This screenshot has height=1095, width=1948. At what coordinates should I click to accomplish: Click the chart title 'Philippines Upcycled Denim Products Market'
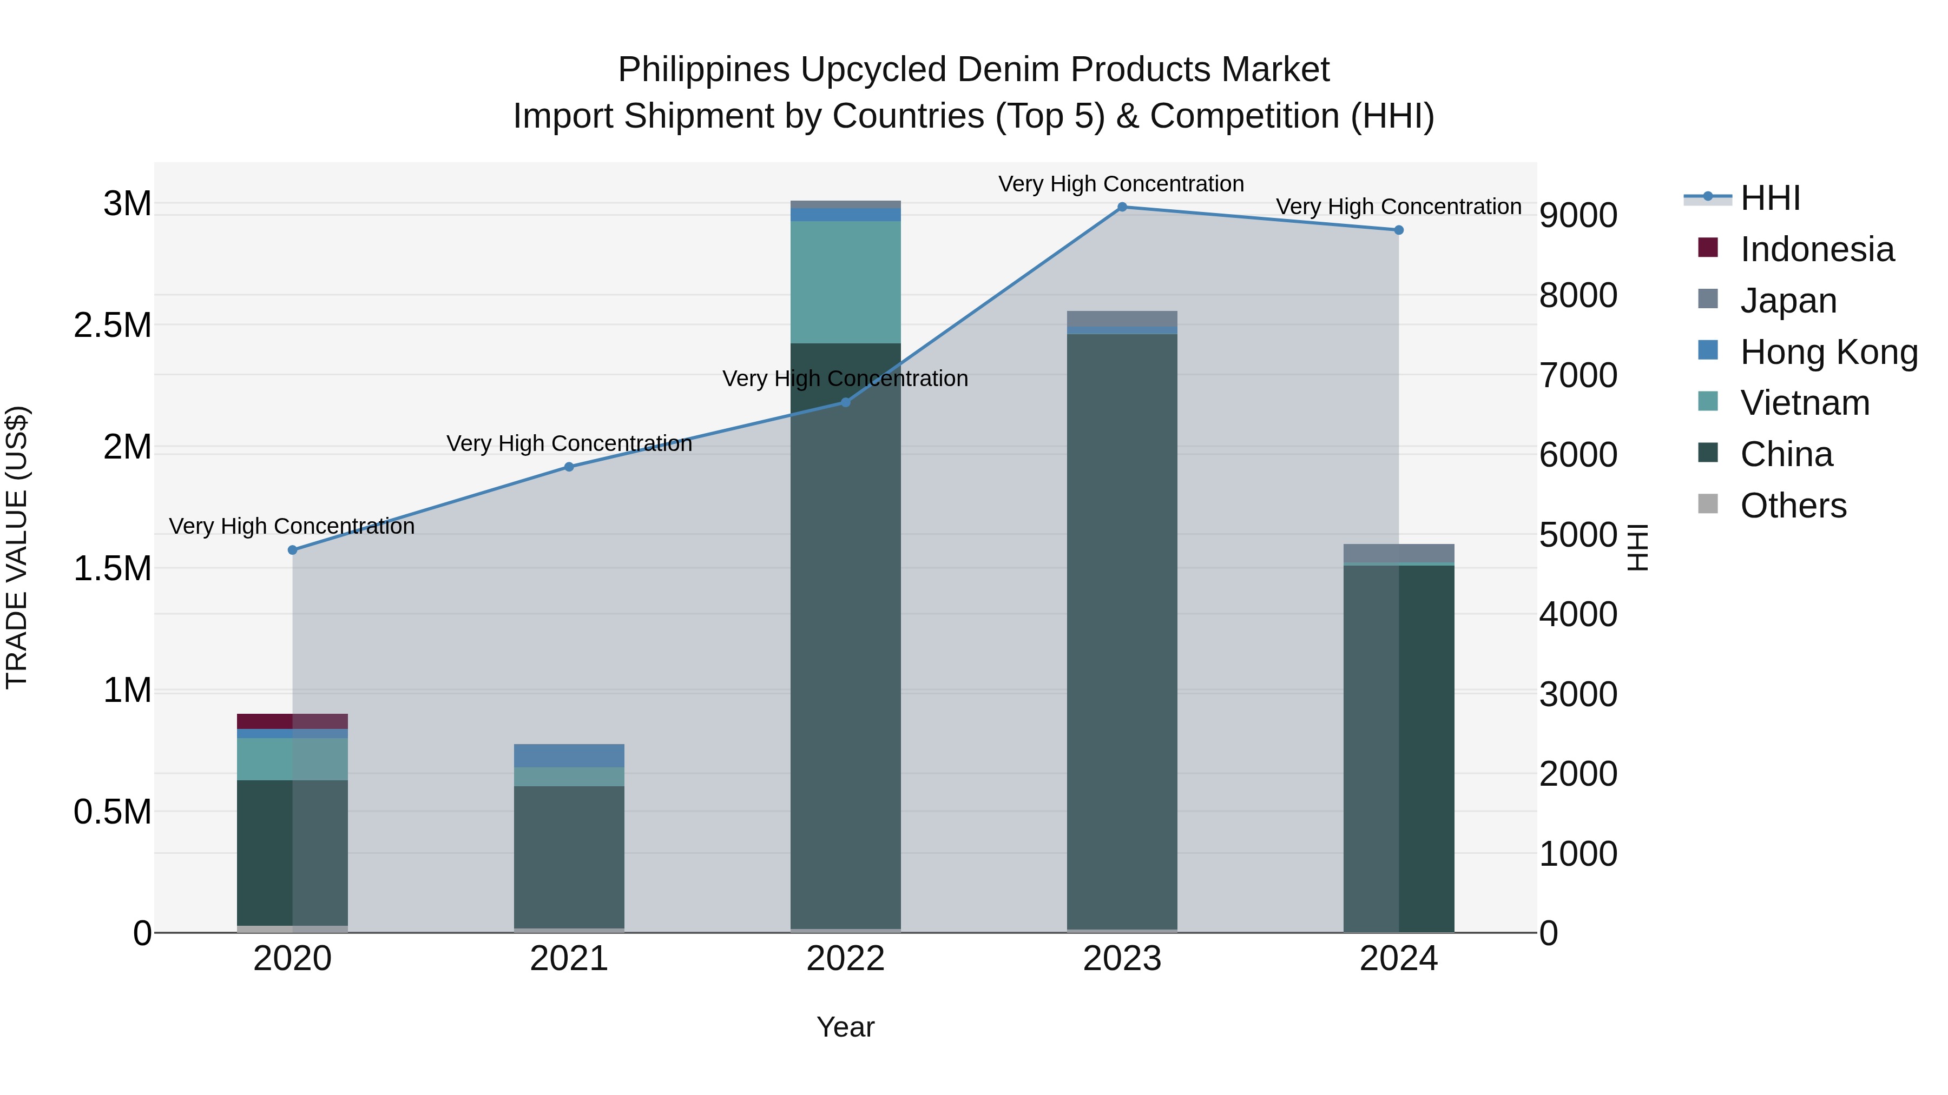click(x=974, y=70)
